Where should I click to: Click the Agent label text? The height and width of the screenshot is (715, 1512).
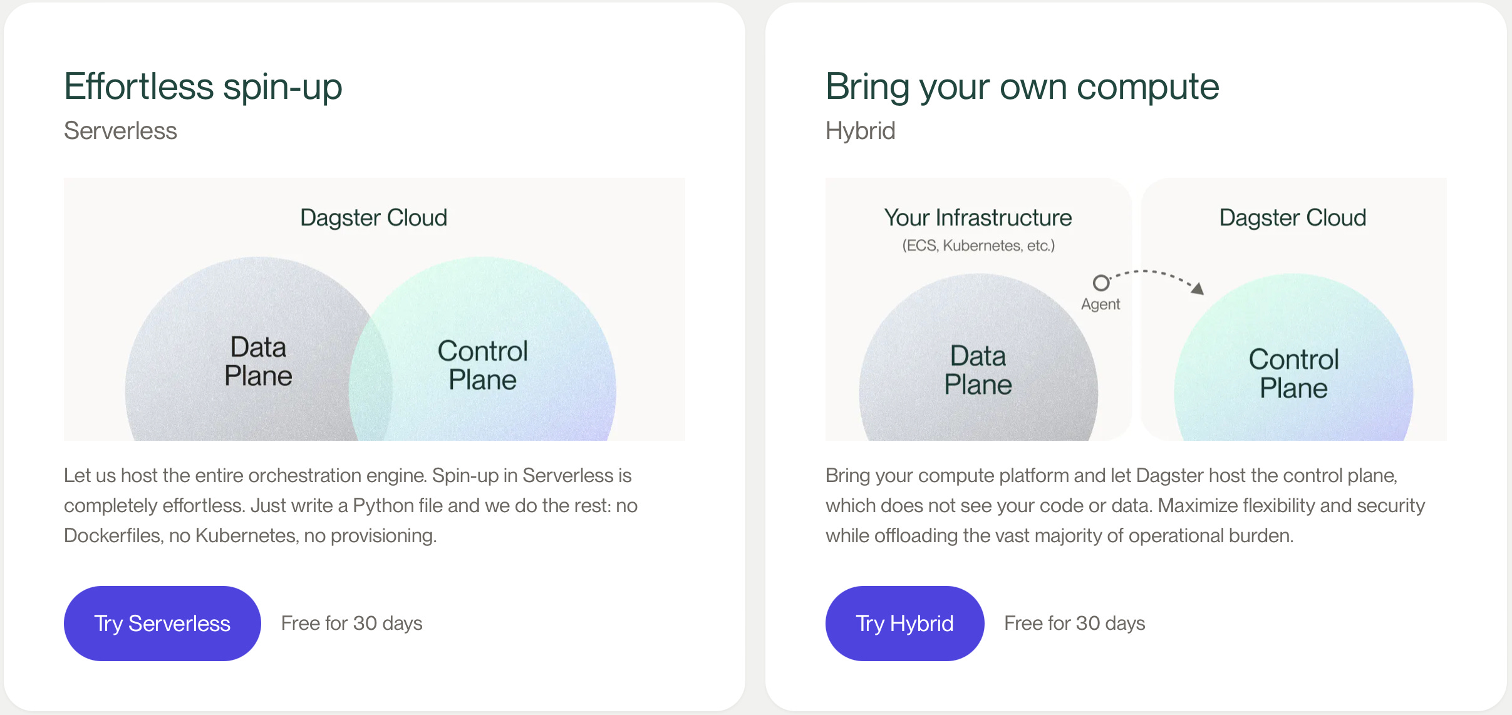[x=1100, y=304]
